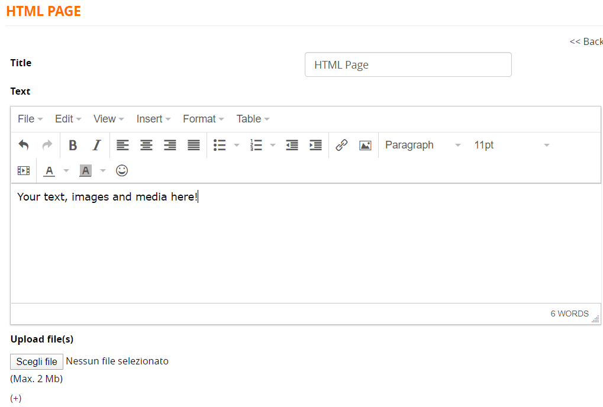The height and width of the screenshot is (407, 603).
Task: Open the Format menu
Action: 203,119
